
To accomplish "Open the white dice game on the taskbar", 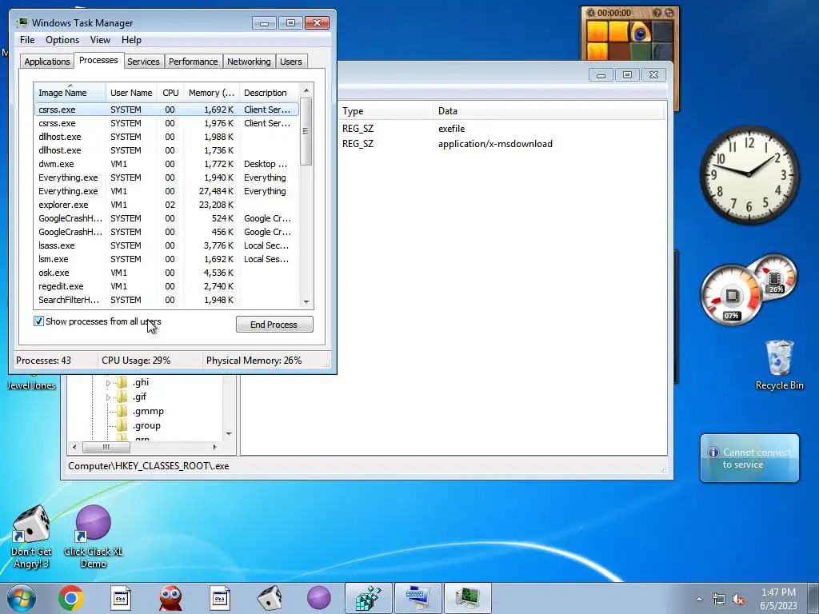I will point(270,598).
